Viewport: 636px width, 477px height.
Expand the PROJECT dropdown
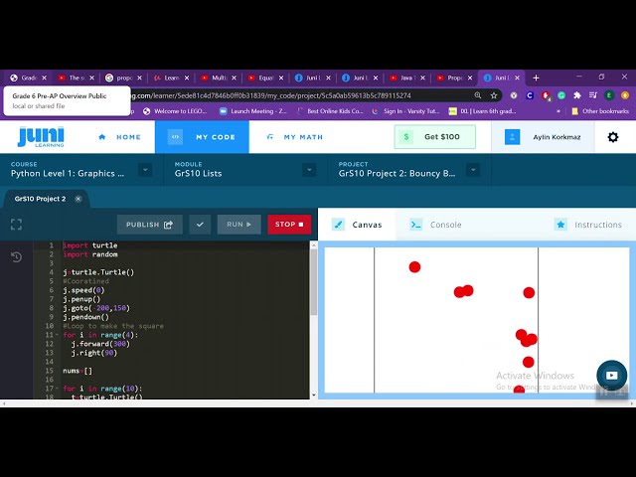(473, 170)
